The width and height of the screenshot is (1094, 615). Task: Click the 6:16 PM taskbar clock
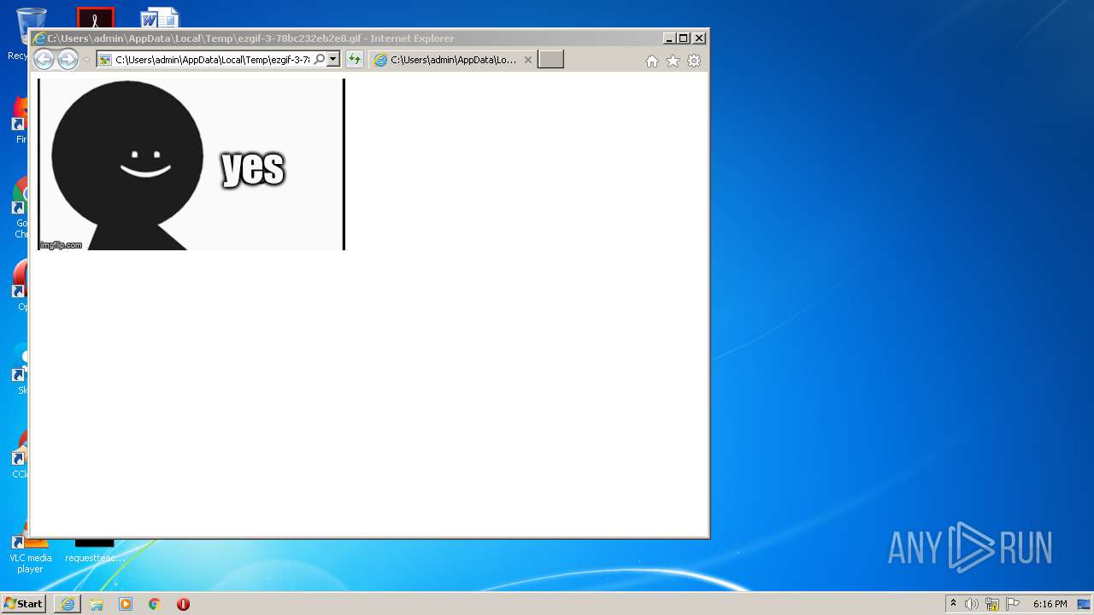coord(1050,604)
